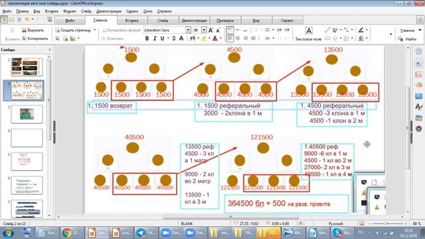Open Skype from the taskbar
425x239 pixels.
click(343, 233)
